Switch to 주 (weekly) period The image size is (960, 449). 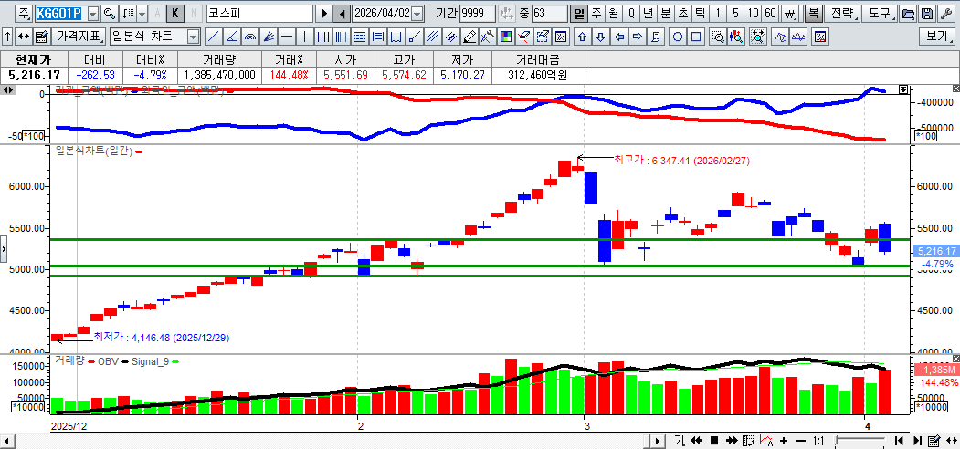596,14
